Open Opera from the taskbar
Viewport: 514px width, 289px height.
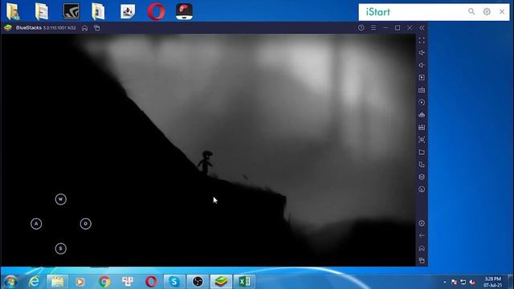pyautogui.click(x=151, y=282)
